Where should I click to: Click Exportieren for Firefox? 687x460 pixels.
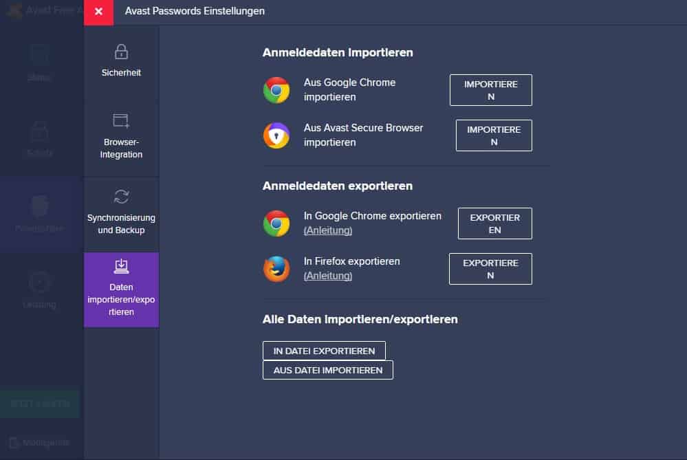click(x=491, y=269)
